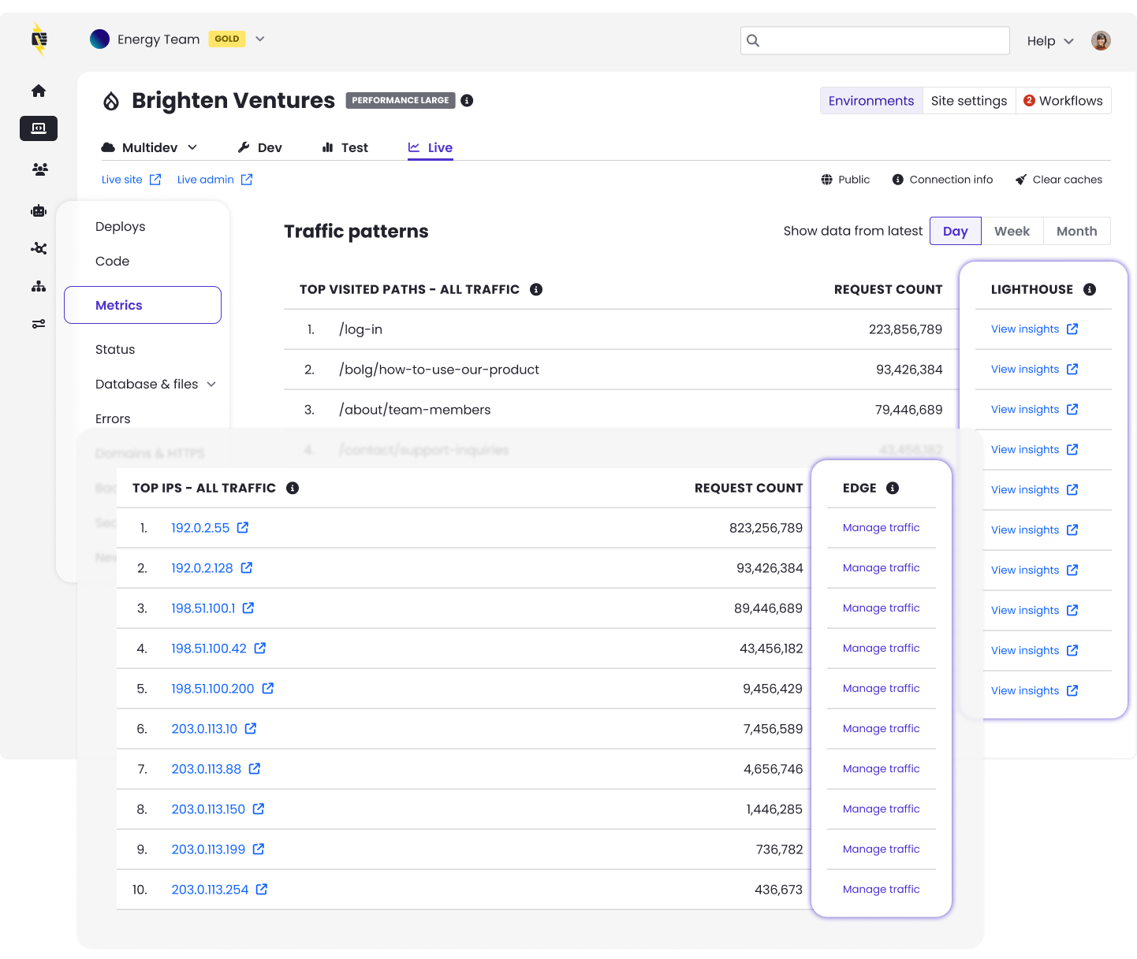Click info icon beside Performance Large badge

click(467, 101)
